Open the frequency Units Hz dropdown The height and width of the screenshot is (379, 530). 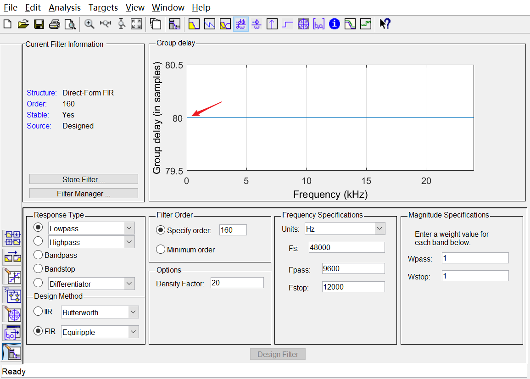point(380,229)
